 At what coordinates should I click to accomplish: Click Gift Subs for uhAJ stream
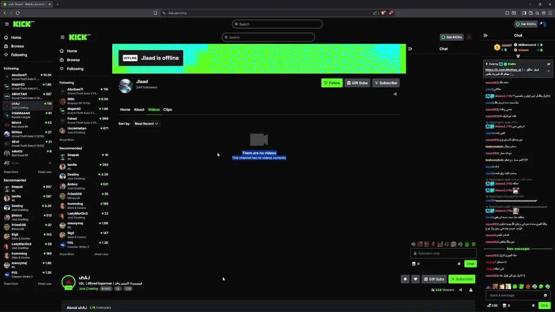434,279
